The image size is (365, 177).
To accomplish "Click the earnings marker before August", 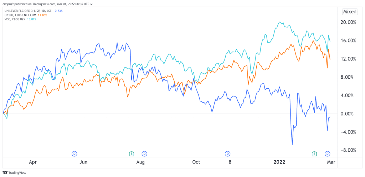I will point(132,153).
